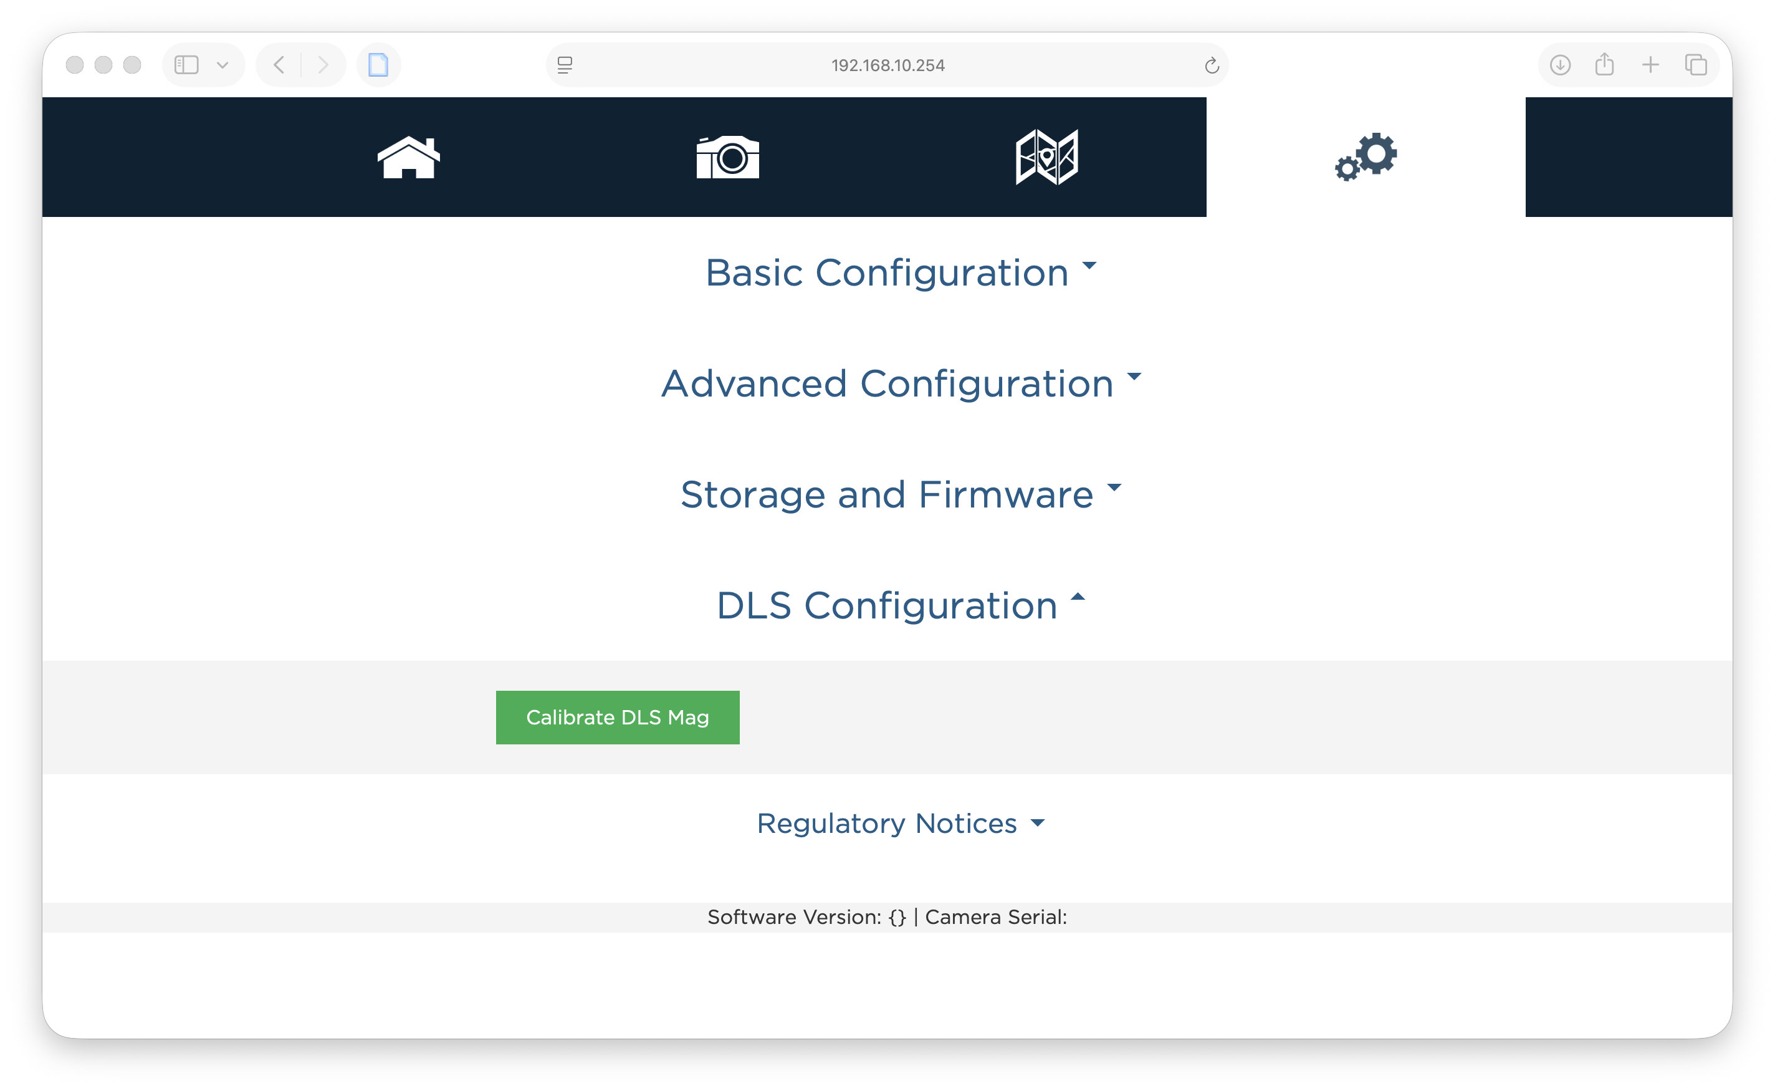Open the Home tab icon
The width and height of the screenshot is (1775, 1091).
[x=408, y=157]
